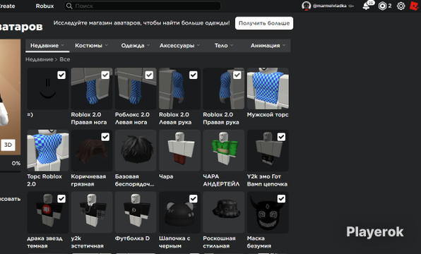Open the Костюмы tab
Image resolution: width=421 pixels, height=254 pixels.
coord(91,46)
